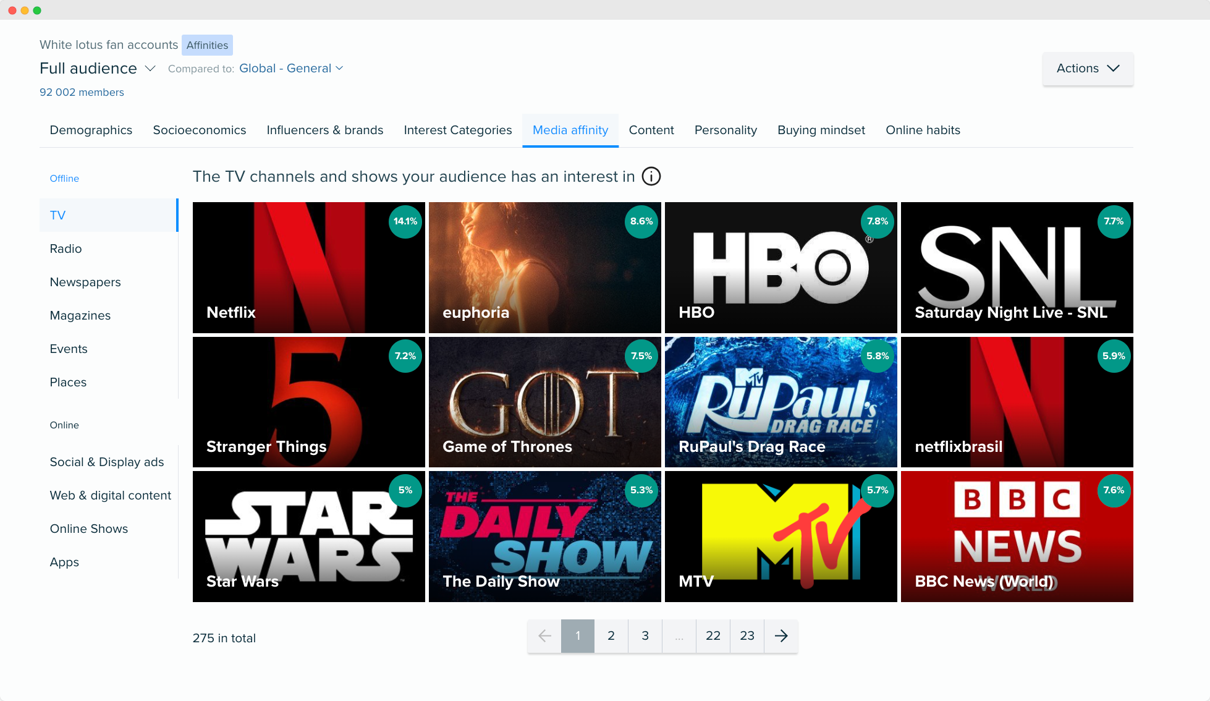Viewport: 1210px width, 701px height.
Task: Select Radio in the sidebar
Action: point(109,249)
